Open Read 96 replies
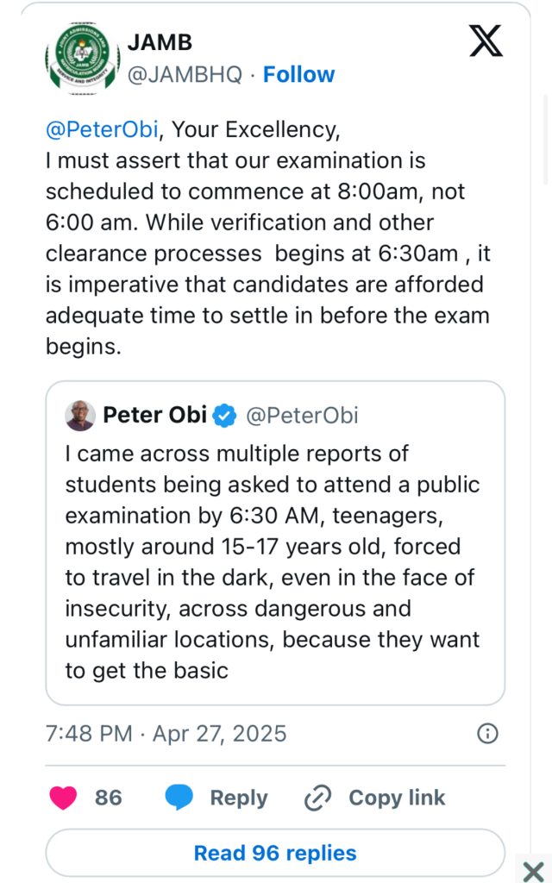Image resolution: width=552 pixels, height=883 pixels. click(x=275, y=853)
